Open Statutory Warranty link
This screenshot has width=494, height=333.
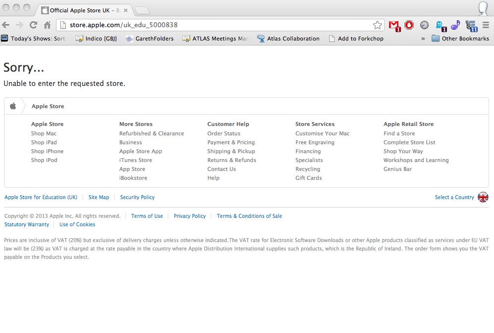[27, 224]
